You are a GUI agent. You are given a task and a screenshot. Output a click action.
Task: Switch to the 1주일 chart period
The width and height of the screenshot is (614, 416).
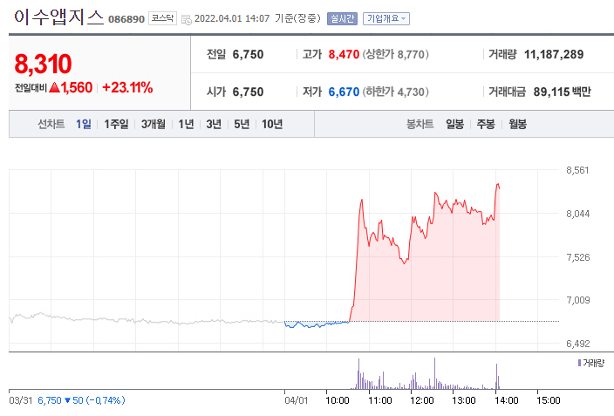[117, 124]
